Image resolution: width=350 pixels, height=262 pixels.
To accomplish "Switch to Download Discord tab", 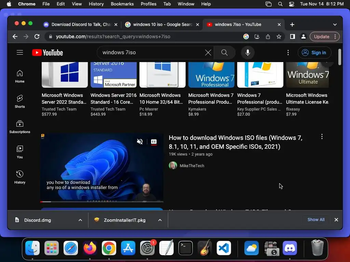I will [81, 25].
